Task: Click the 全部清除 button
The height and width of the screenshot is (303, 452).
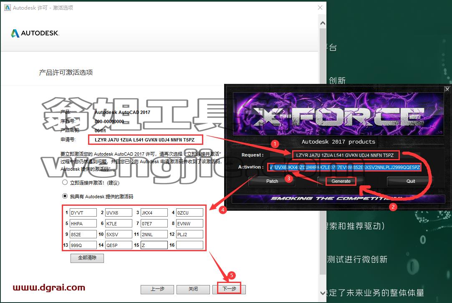Action: pyautogui.click(x=87, y=258)
